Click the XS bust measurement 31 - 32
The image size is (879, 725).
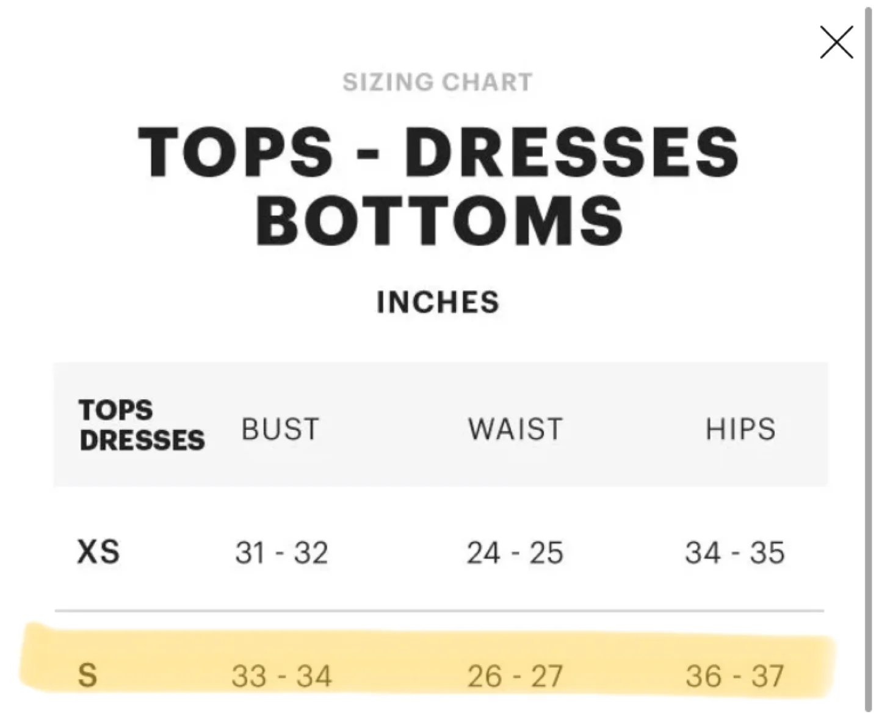click(282, 552)
